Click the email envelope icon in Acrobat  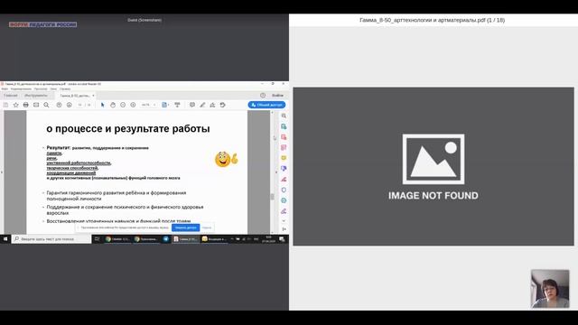pyautogui.click(x=36, y=105)
